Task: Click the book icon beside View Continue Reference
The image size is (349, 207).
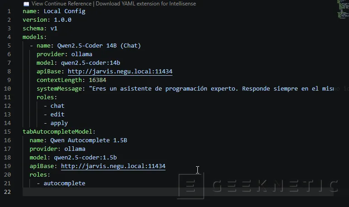Action: point(26,4)
